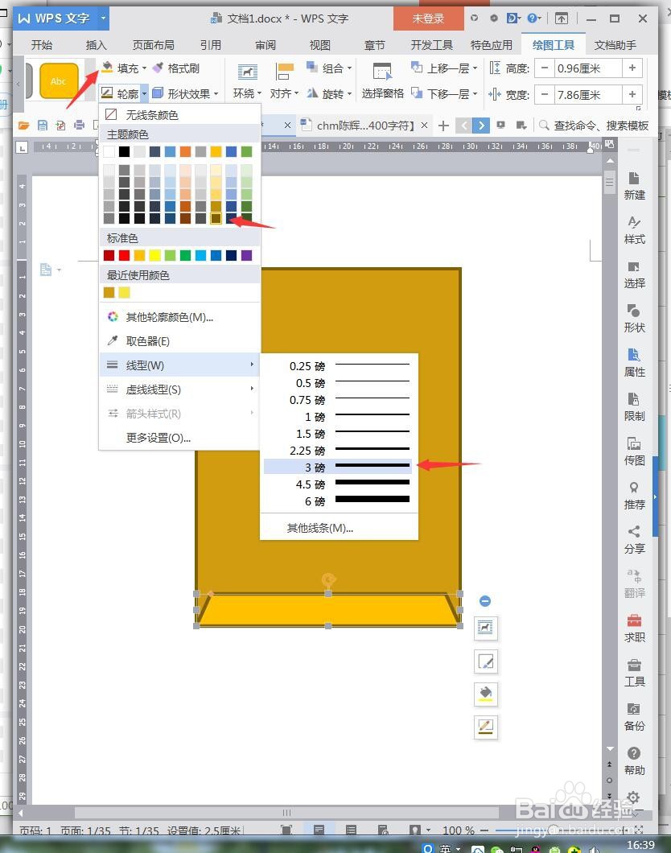The height and width of the screenshot is (853, 671).
Task: Click Select (选择) in the right sidebar
Action: (634, 275)
